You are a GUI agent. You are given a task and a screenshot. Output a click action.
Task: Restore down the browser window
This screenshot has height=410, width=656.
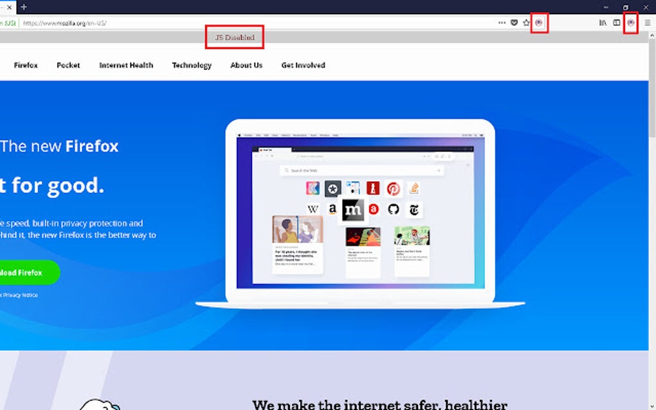(626, 7)
